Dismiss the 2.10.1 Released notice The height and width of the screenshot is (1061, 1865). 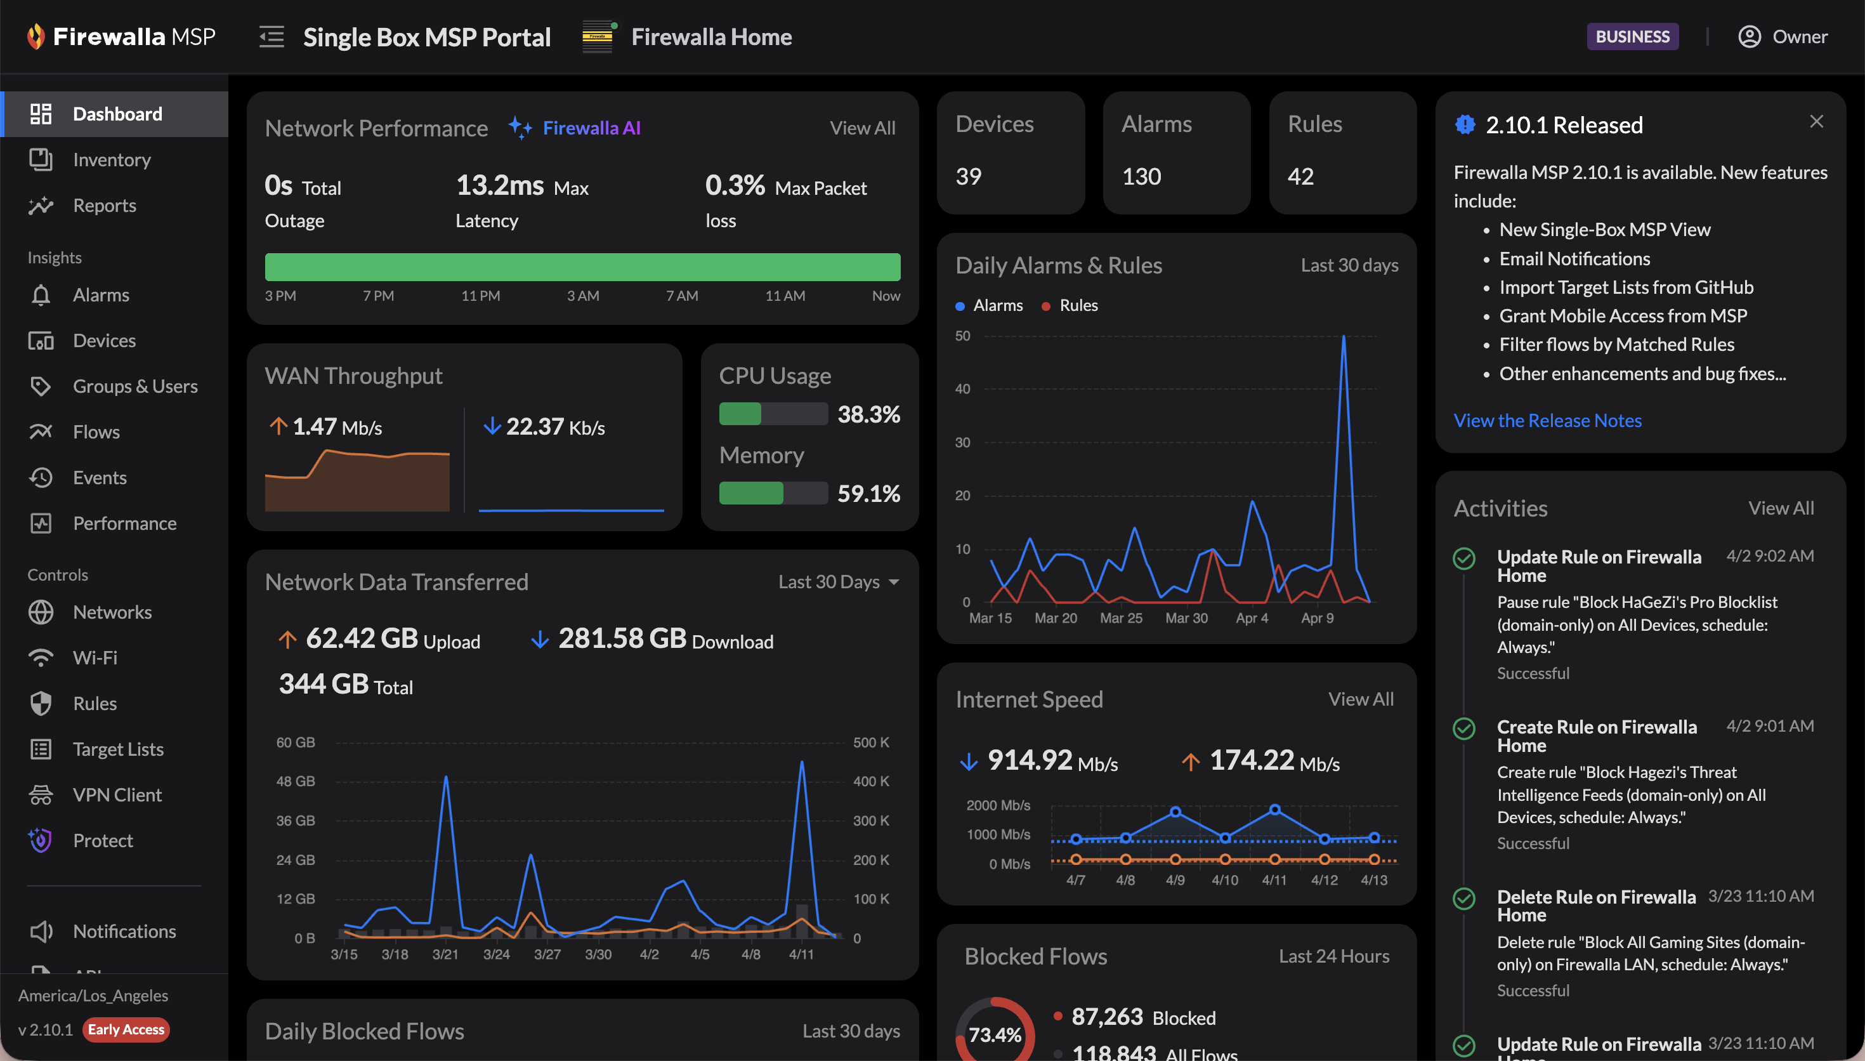click(x=1816, y=122)
